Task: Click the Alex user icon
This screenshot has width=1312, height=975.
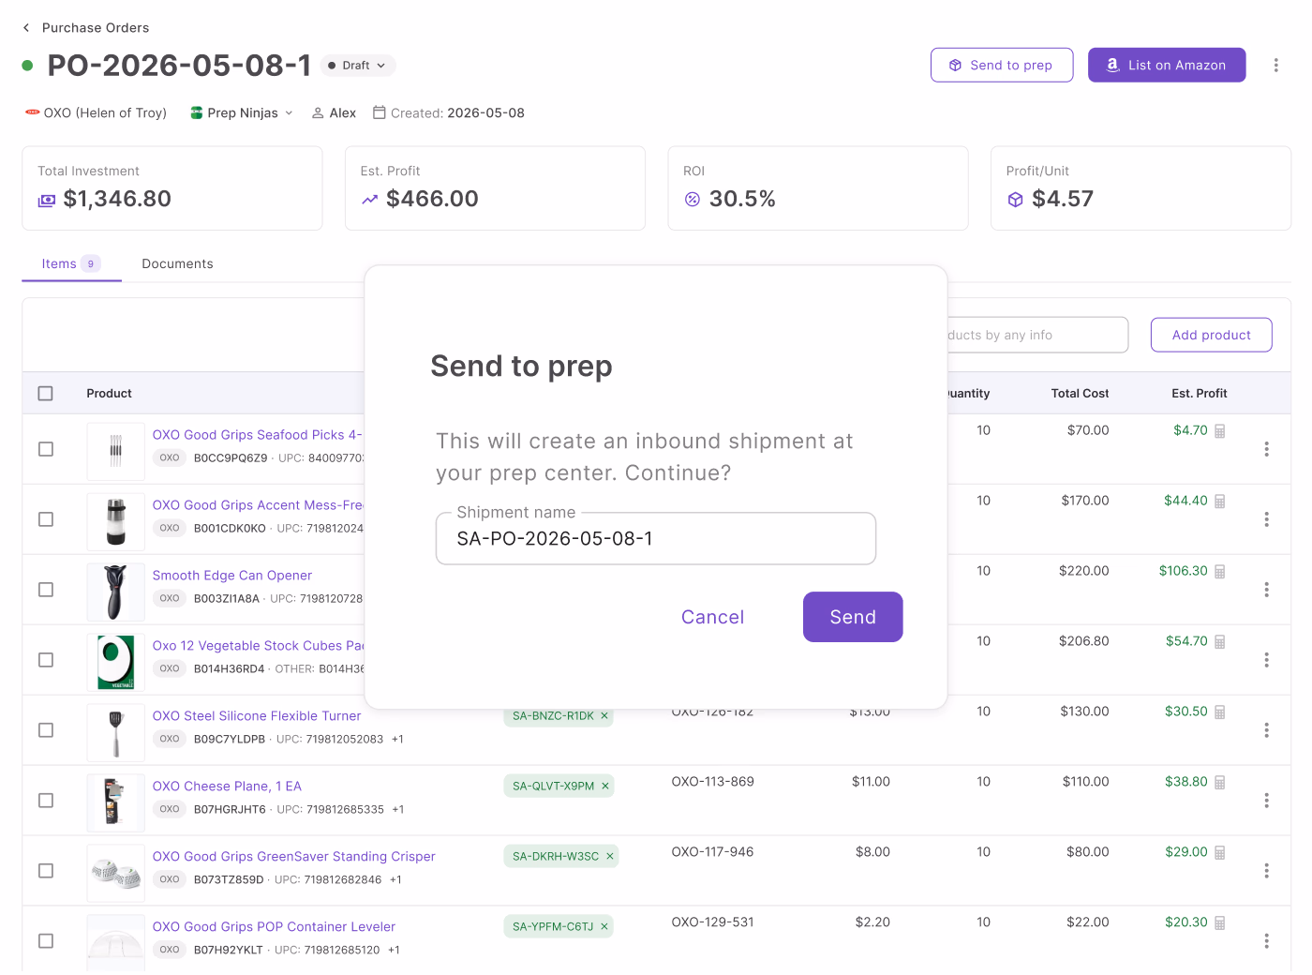Action: click(x=318, y=112)
